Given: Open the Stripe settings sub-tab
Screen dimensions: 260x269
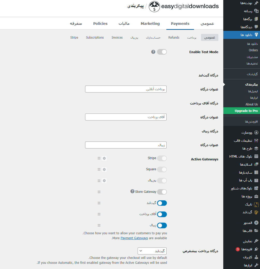Looking at the screenshot, I should tap(74, 37).
